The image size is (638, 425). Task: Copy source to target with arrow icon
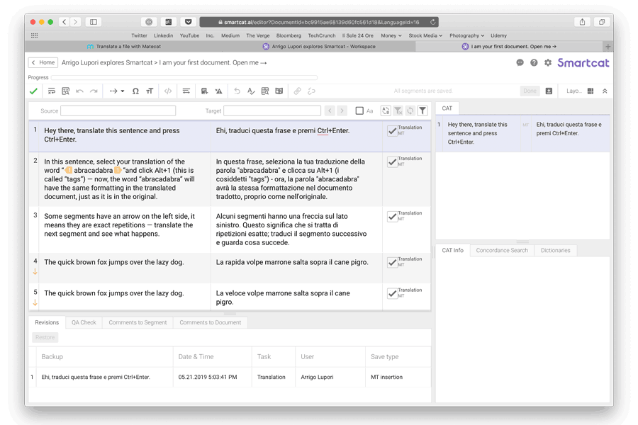pyautogui.click(x=113, y=91)
